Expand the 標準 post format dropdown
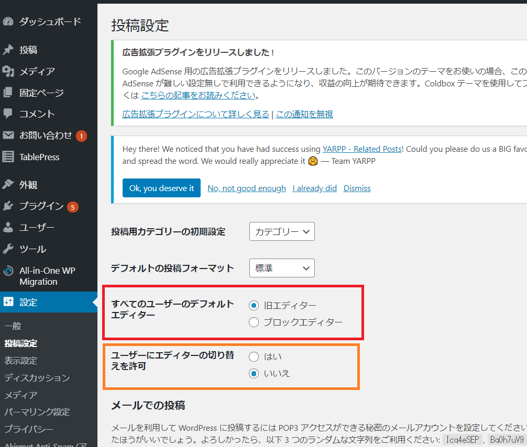The height and width of the screenshot is (447, 527). [x=282, y=268]
